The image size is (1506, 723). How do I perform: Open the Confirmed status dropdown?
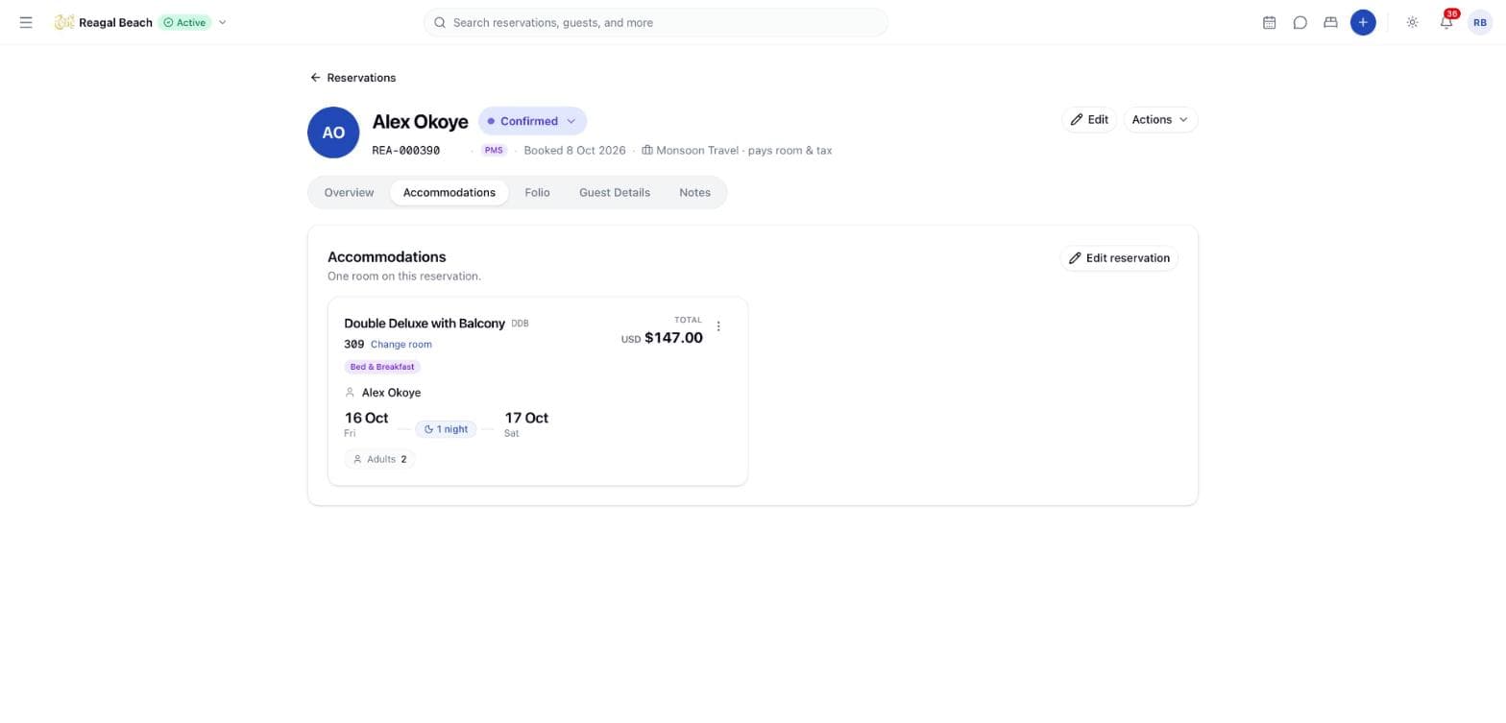tap(532, 121)
